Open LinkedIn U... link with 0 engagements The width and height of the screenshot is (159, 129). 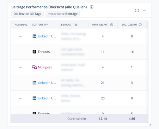(47, 98)
